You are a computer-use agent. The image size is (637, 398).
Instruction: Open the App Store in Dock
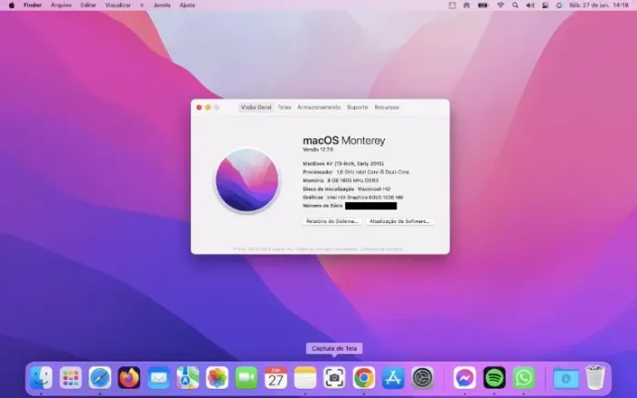click(x=393, y=378)
